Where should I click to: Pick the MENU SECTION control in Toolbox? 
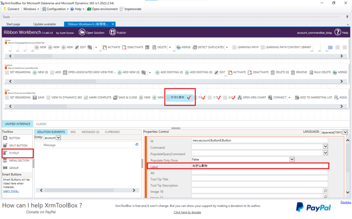pos(16,160)
